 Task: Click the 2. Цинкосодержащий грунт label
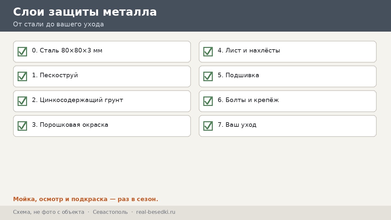(78, 100)
